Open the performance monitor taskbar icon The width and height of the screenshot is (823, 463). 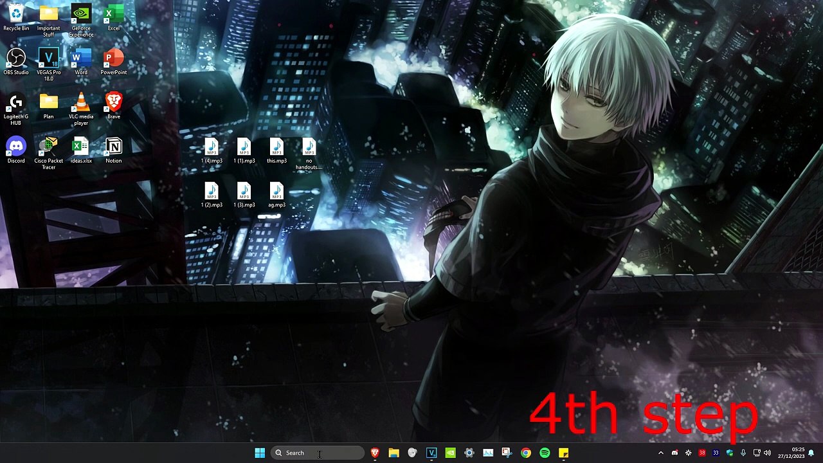click(488, 453)
